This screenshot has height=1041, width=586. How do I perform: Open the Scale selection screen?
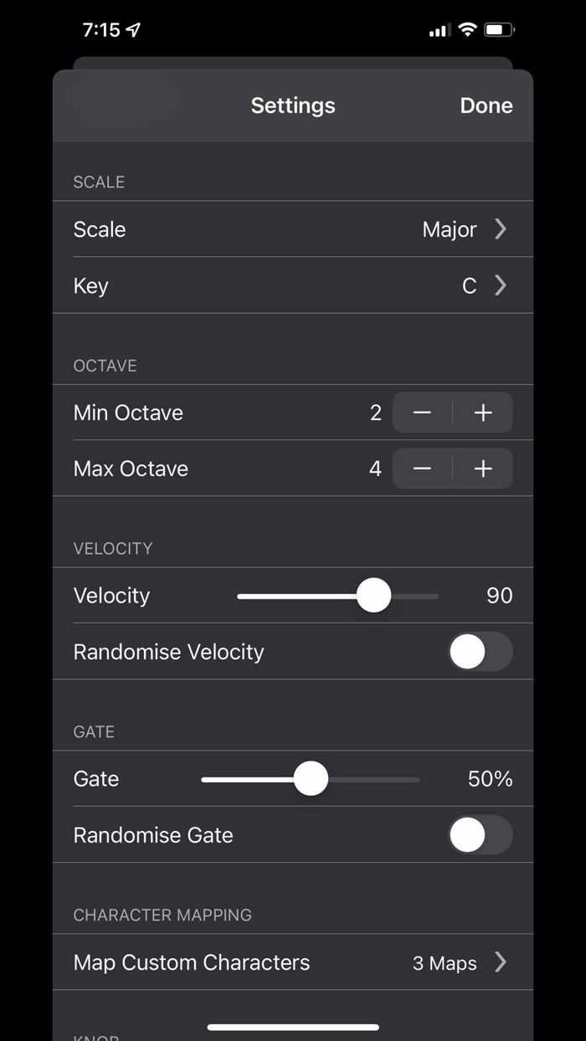point(293,229)
